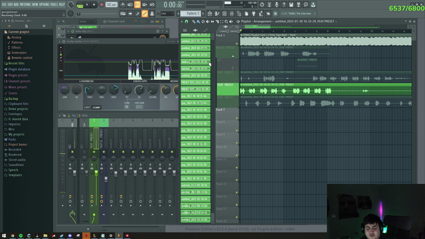Screen dimensions: 425x239
Task: Open the piano roll view icon
Action: 217,13
